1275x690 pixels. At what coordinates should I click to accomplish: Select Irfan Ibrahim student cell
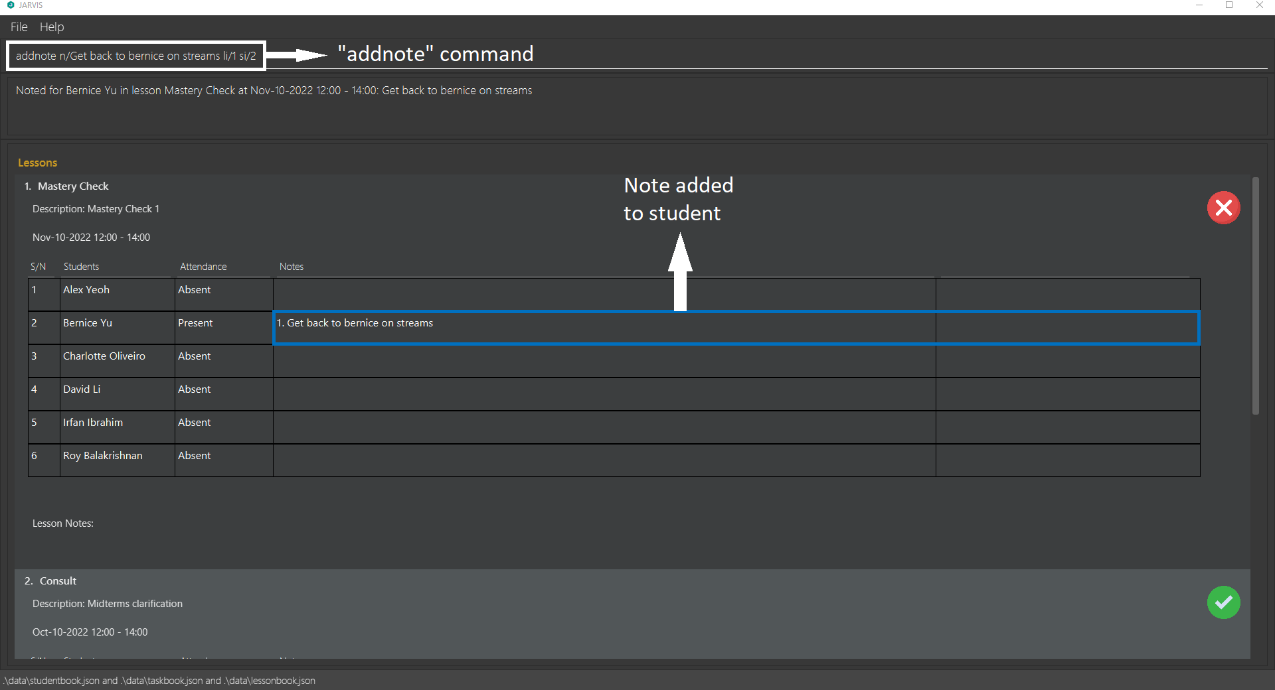pos(118,427)
